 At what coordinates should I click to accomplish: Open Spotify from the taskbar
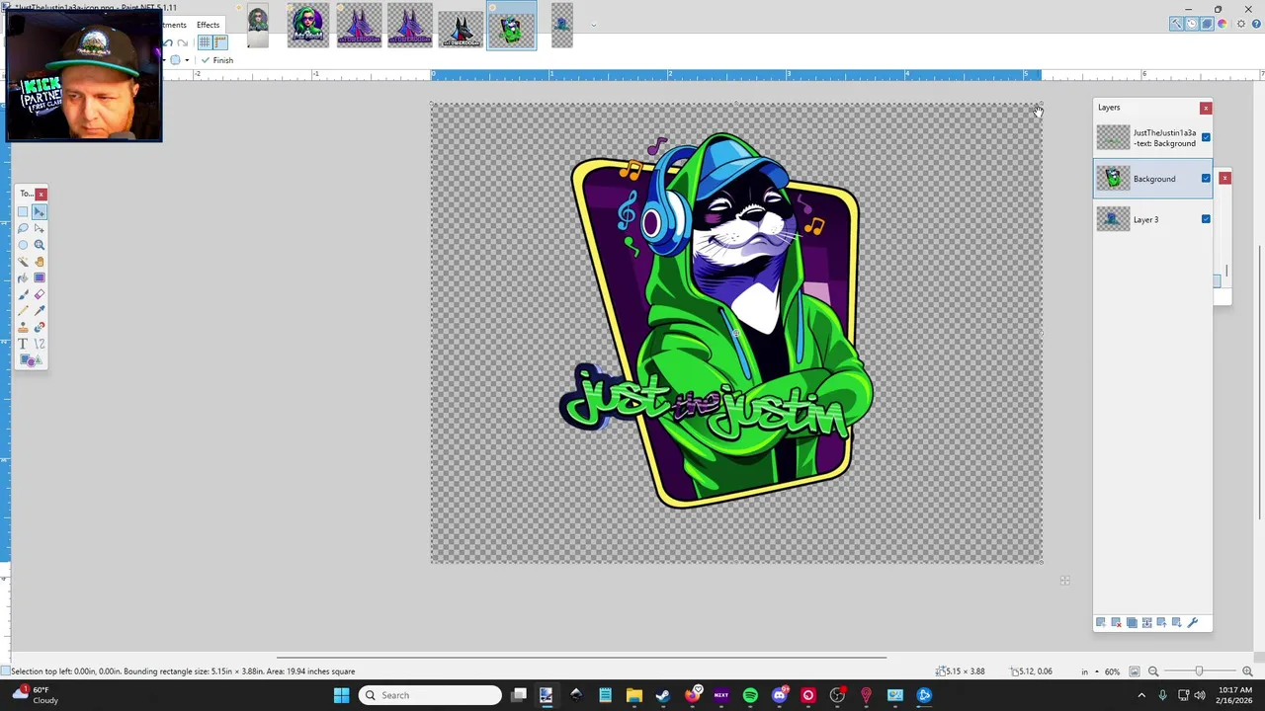tap(750, 695)
